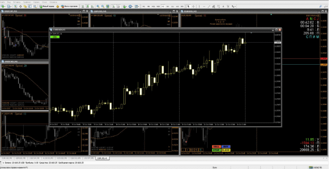Open the Navigator panel icon

click(25, 6)
